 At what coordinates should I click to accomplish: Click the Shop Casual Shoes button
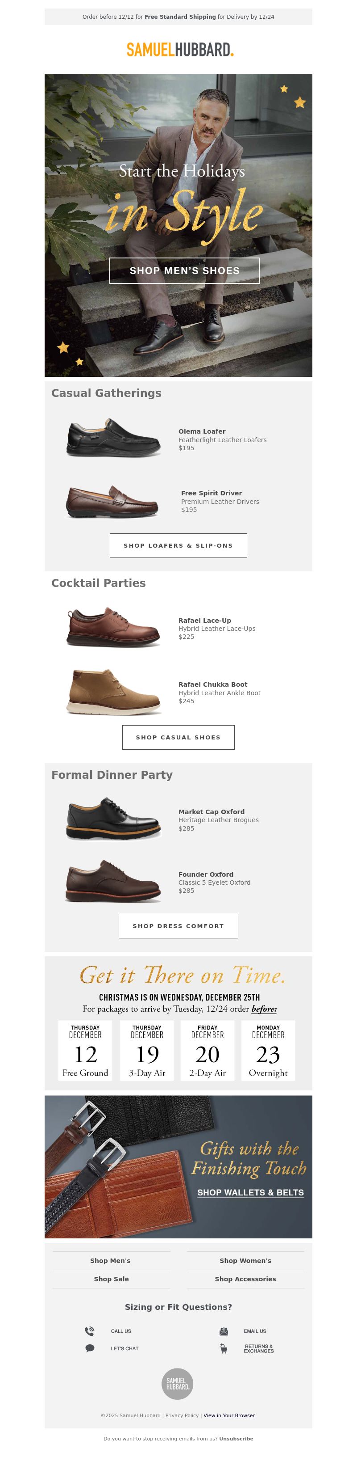178,737
